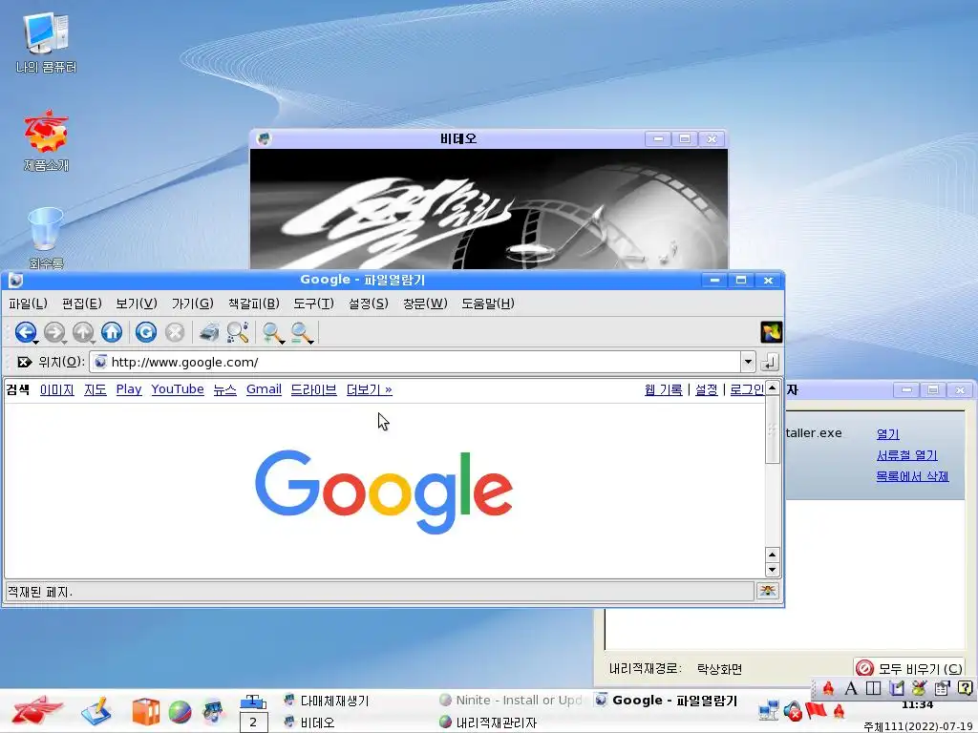Click the network tray icon
The image size is (978, 733).
(768, 710)
